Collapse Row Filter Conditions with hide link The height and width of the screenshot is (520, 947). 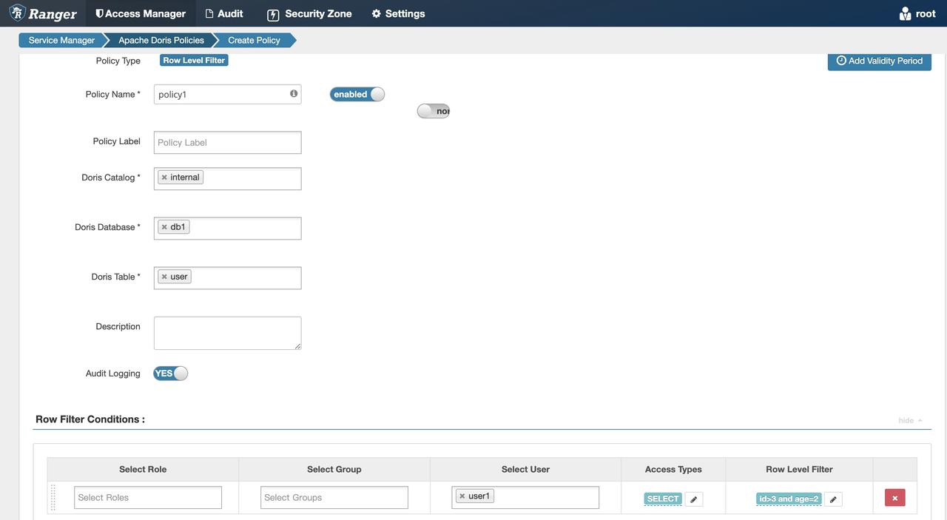(x=909, y=420)
